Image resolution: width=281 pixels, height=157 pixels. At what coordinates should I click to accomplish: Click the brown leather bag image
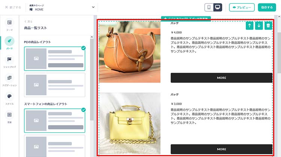coord(130,52)
